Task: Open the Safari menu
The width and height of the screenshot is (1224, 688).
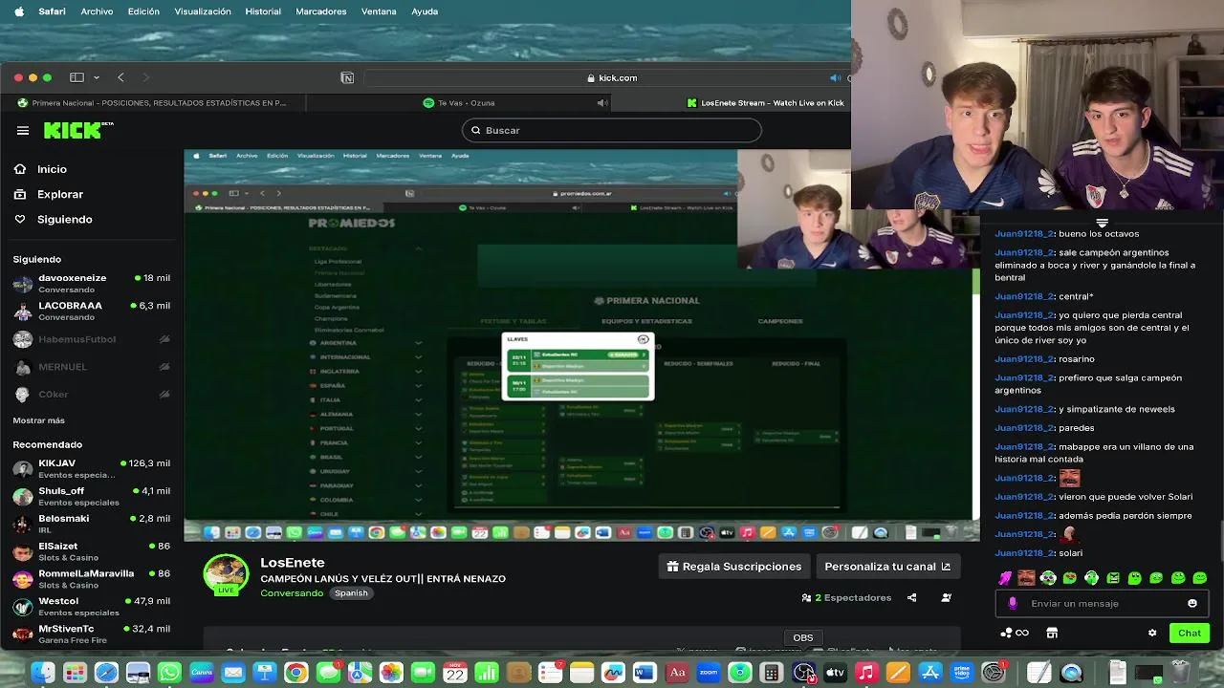Action: click(52, 11)
